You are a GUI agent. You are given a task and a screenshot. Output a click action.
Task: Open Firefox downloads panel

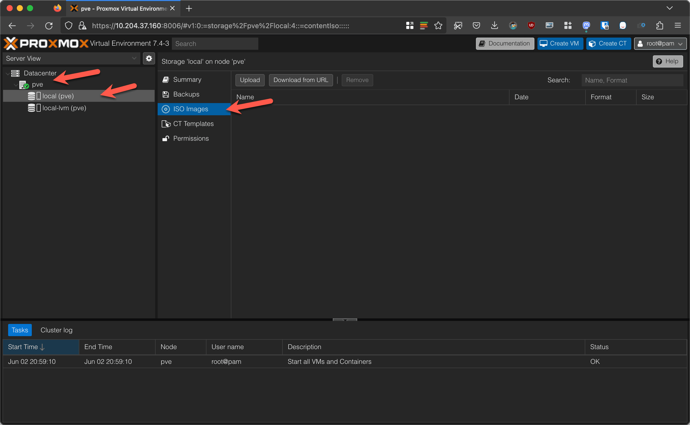pos(494,26)
